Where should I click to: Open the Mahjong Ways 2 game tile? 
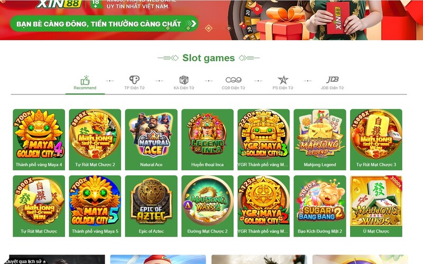click(207, 206)
